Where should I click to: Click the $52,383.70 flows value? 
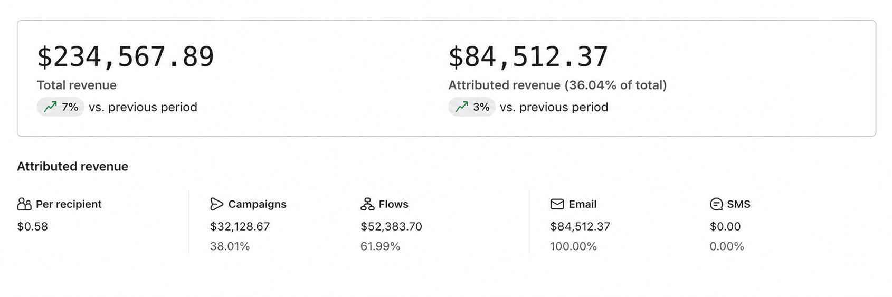pos(391,227)
